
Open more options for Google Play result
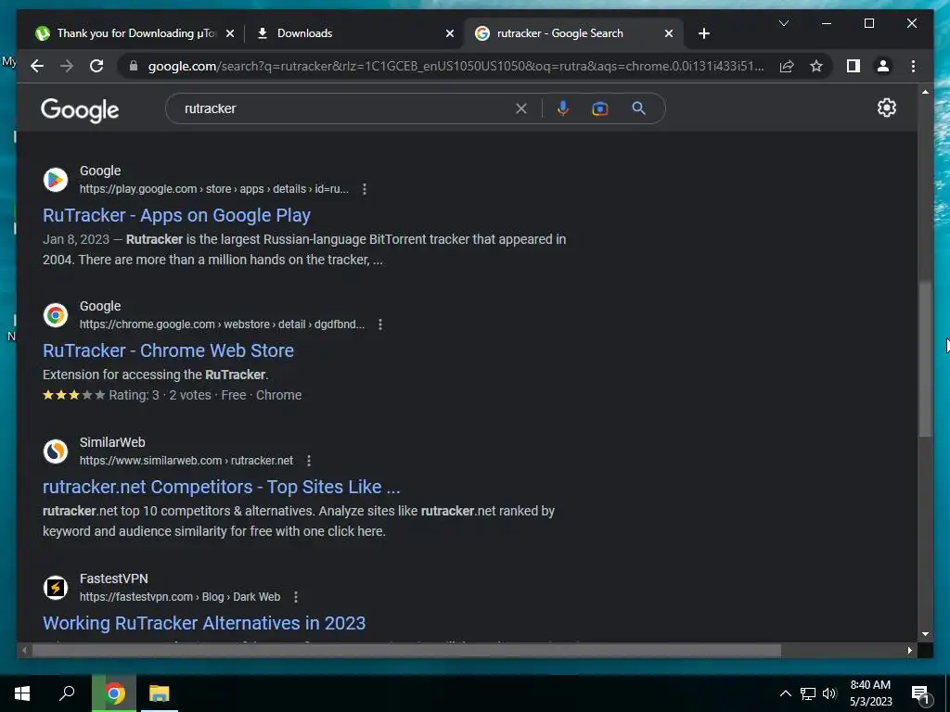[x=364, y=189]
